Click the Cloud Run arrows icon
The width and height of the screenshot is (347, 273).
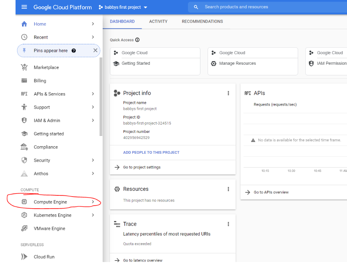click(x=24, y=257)
